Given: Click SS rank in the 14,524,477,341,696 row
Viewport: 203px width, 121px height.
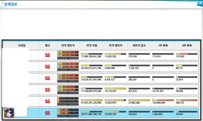Looking at the screenshot, I should tap(48, 78).
